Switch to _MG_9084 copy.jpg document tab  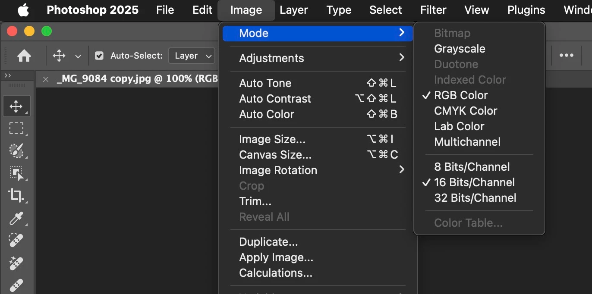click(x=137, y=79)
